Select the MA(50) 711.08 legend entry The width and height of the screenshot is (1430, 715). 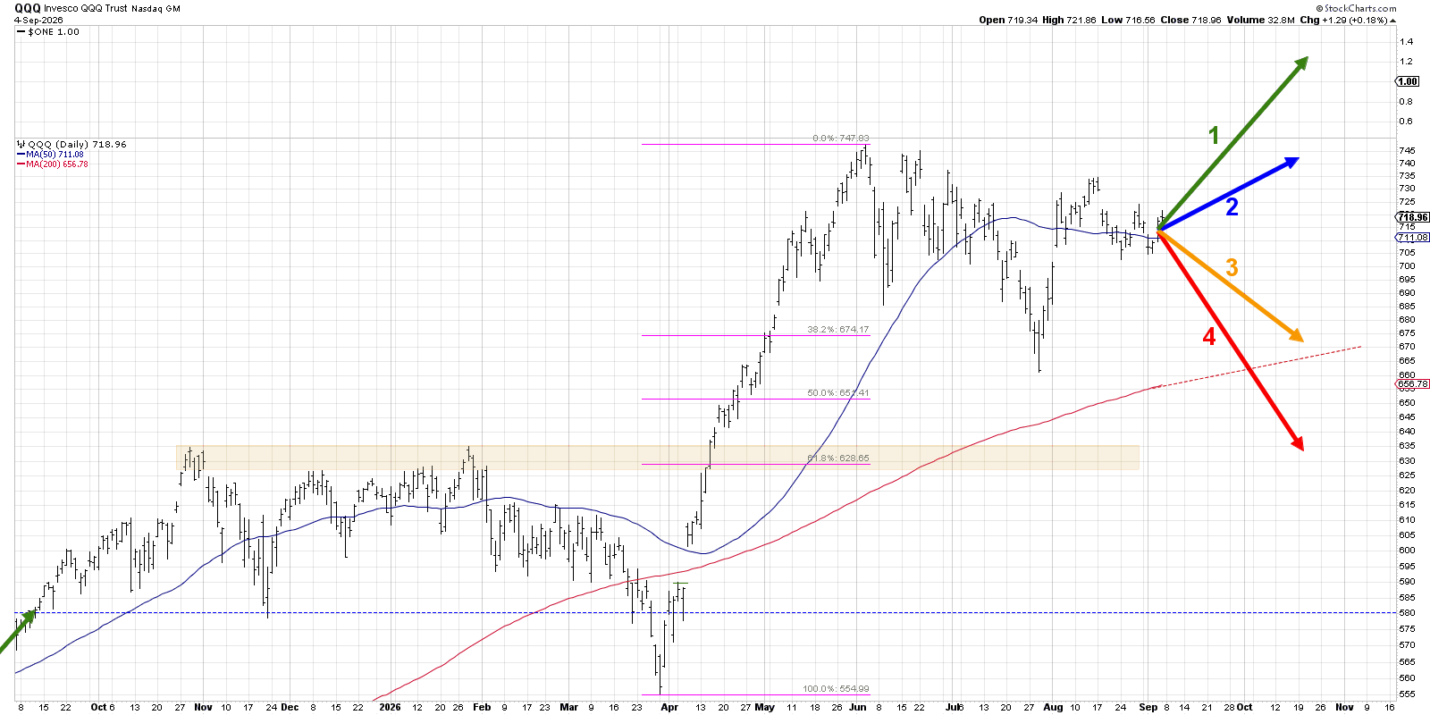click(51, 155)
